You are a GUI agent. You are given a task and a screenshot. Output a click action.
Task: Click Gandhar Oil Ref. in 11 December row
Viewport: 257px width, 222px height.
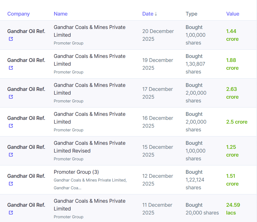pyautogui.click(x=26, y=205)
